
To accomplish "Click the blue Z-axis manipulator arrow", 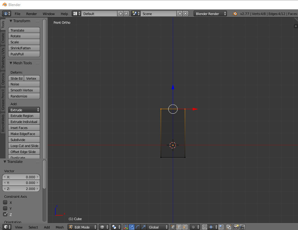I will pos(173,87).
